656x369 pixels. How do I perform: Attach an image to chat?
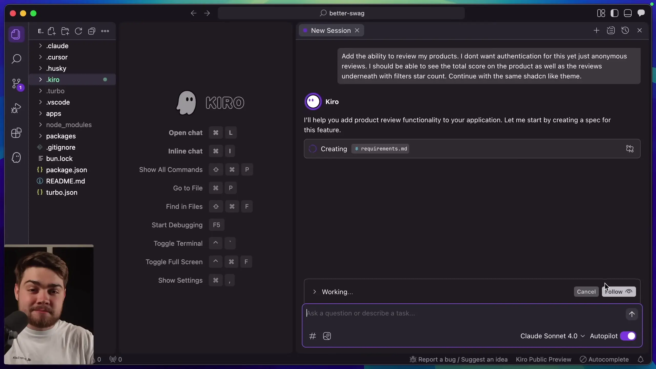[327, 336]
